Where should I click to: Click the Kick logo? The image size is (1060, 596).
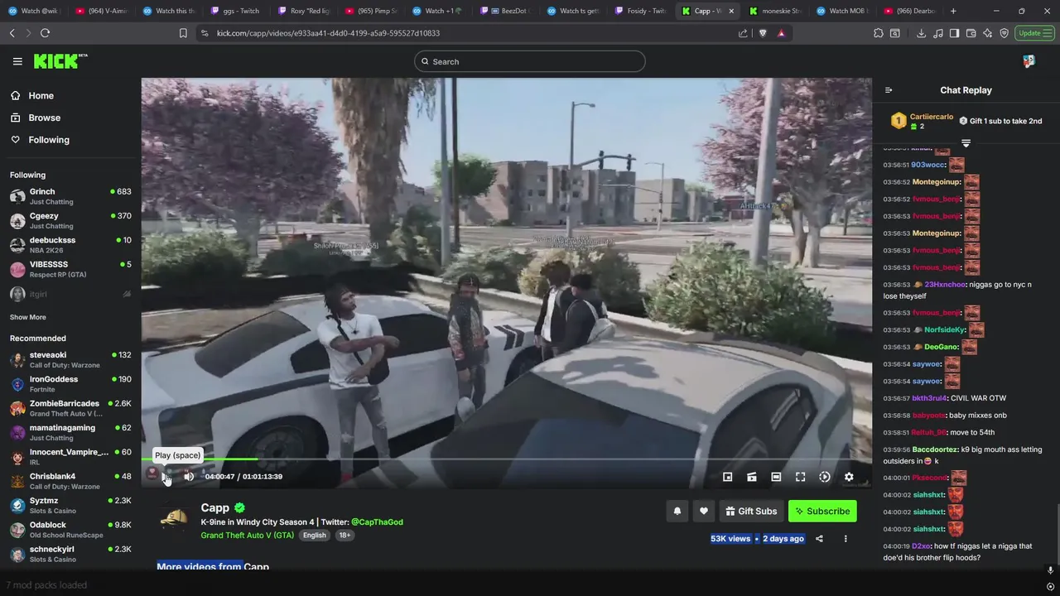(60, 61)
